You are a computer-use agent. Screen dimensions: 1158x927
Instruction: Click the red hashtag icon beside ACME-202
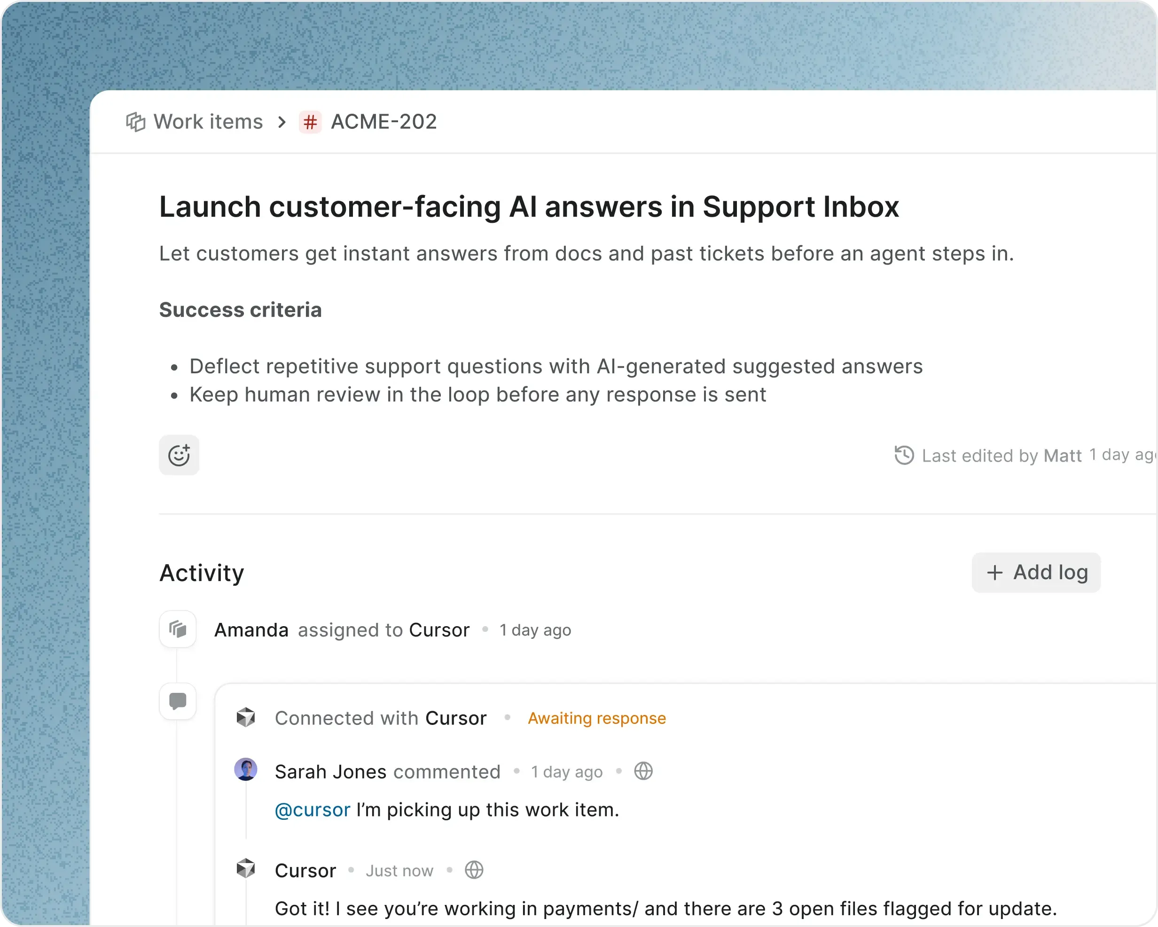pos(310,122)
